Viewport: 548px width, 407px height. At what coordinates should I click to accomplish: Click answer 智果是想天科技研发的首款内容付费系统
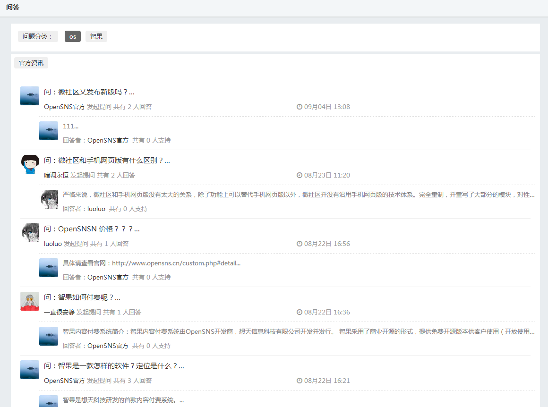point(123,400)
